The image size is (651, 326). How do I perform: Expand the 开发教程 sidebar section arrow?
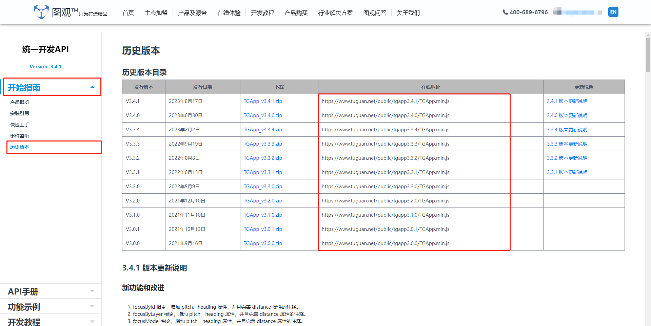click(92, 322)
